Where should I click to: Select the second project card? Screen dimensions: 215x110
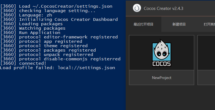(206, 60)
